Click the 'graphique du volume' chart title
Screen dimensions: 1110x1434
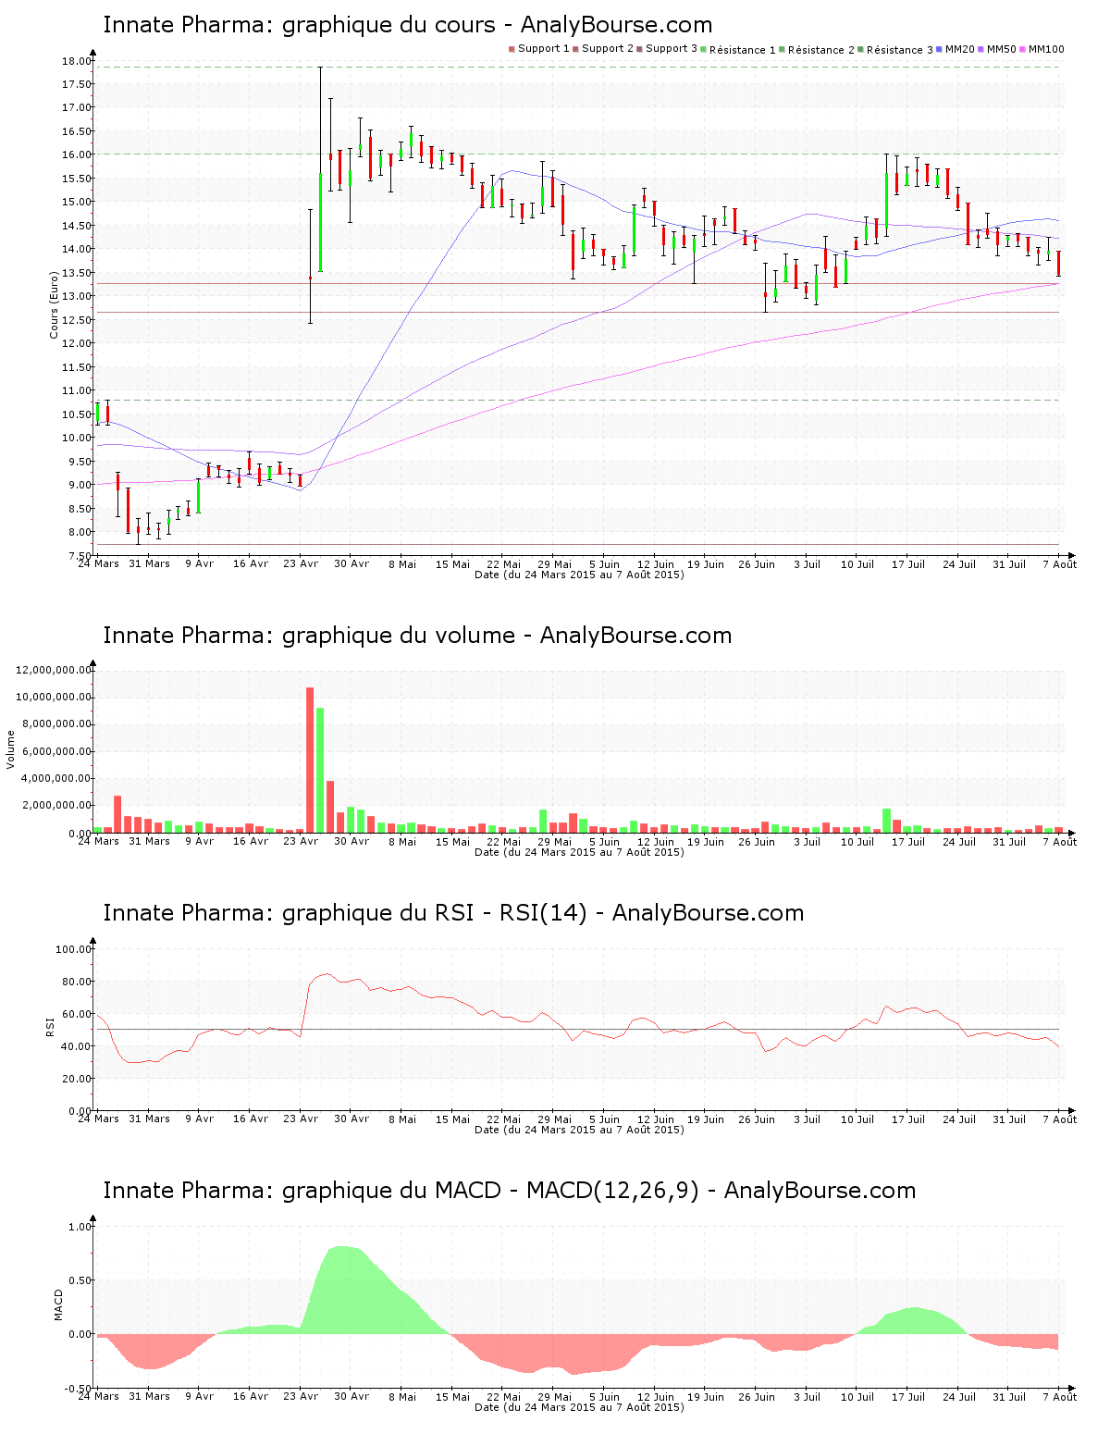417,636
